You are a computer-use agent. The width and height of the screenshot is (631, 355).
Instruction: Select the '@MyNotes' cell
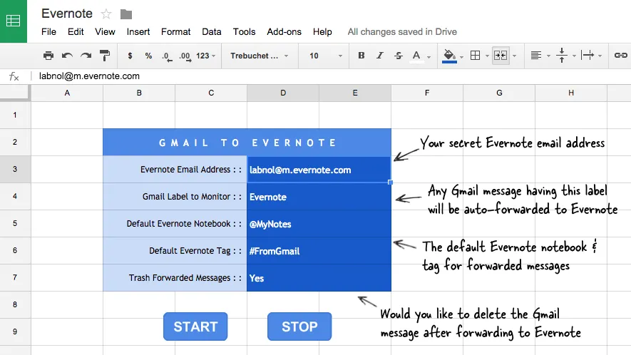point(319,224)
